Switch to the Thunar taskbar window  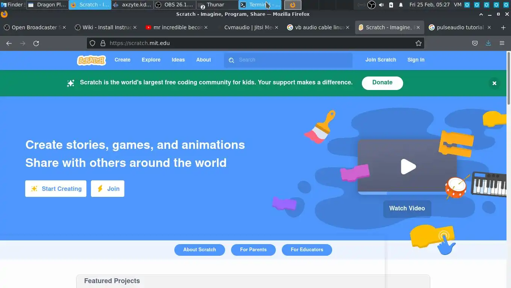pyautogui.click(x=217, y=5)
